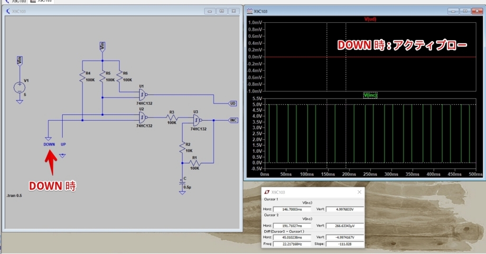Click the V1 voltage source symbol
Image resolution: width=486 pixels, height=254 pixels.
pos(19,88)
